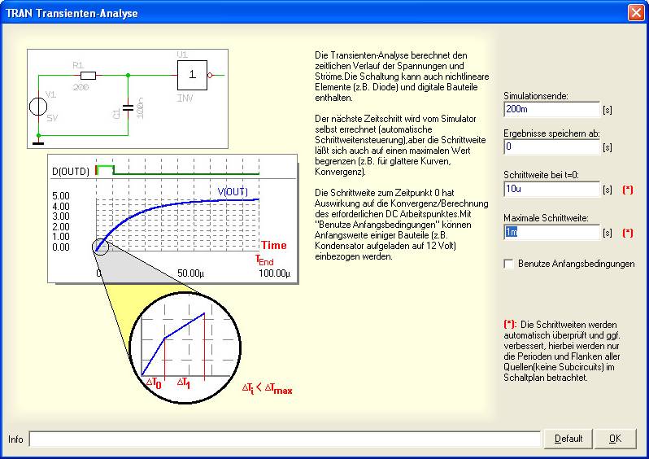Image resolution: width=649 pixels, height=459 pixels.
Task: Select the voltage source V1 symbol
Action: tap(38, 106)
